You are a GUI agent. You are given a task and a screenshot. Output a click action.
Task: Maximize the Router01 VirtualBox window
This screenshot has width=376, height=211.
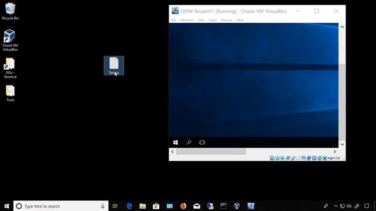click(x=317, y=11)
